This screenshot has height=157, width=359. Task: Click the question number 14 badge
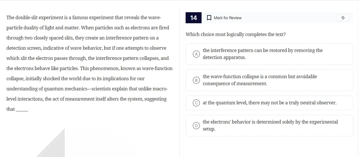(x=193, y=18)
